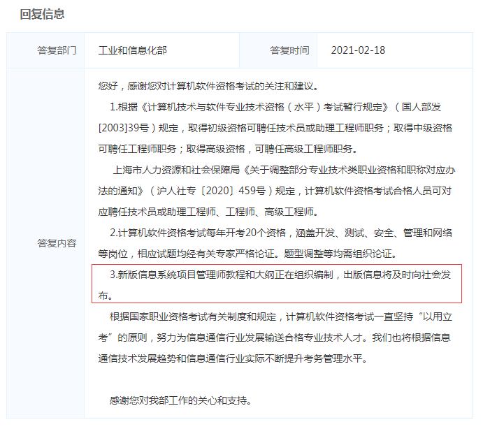The image size is (483, 429).
Task: Click the line starting 1.根据《计算机技术与软件
Action: [275, 107]
